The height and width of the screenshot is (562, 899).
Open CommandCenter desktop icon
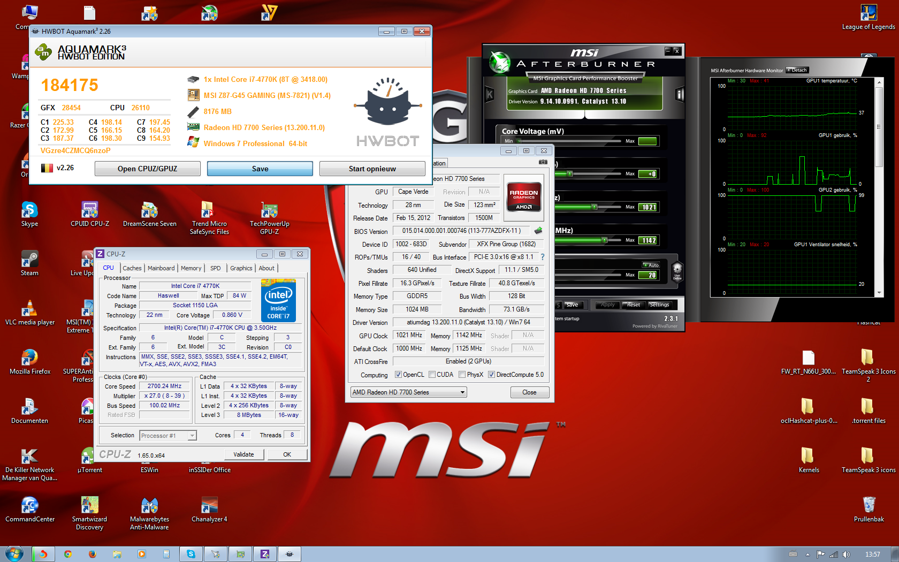point(30,510)
